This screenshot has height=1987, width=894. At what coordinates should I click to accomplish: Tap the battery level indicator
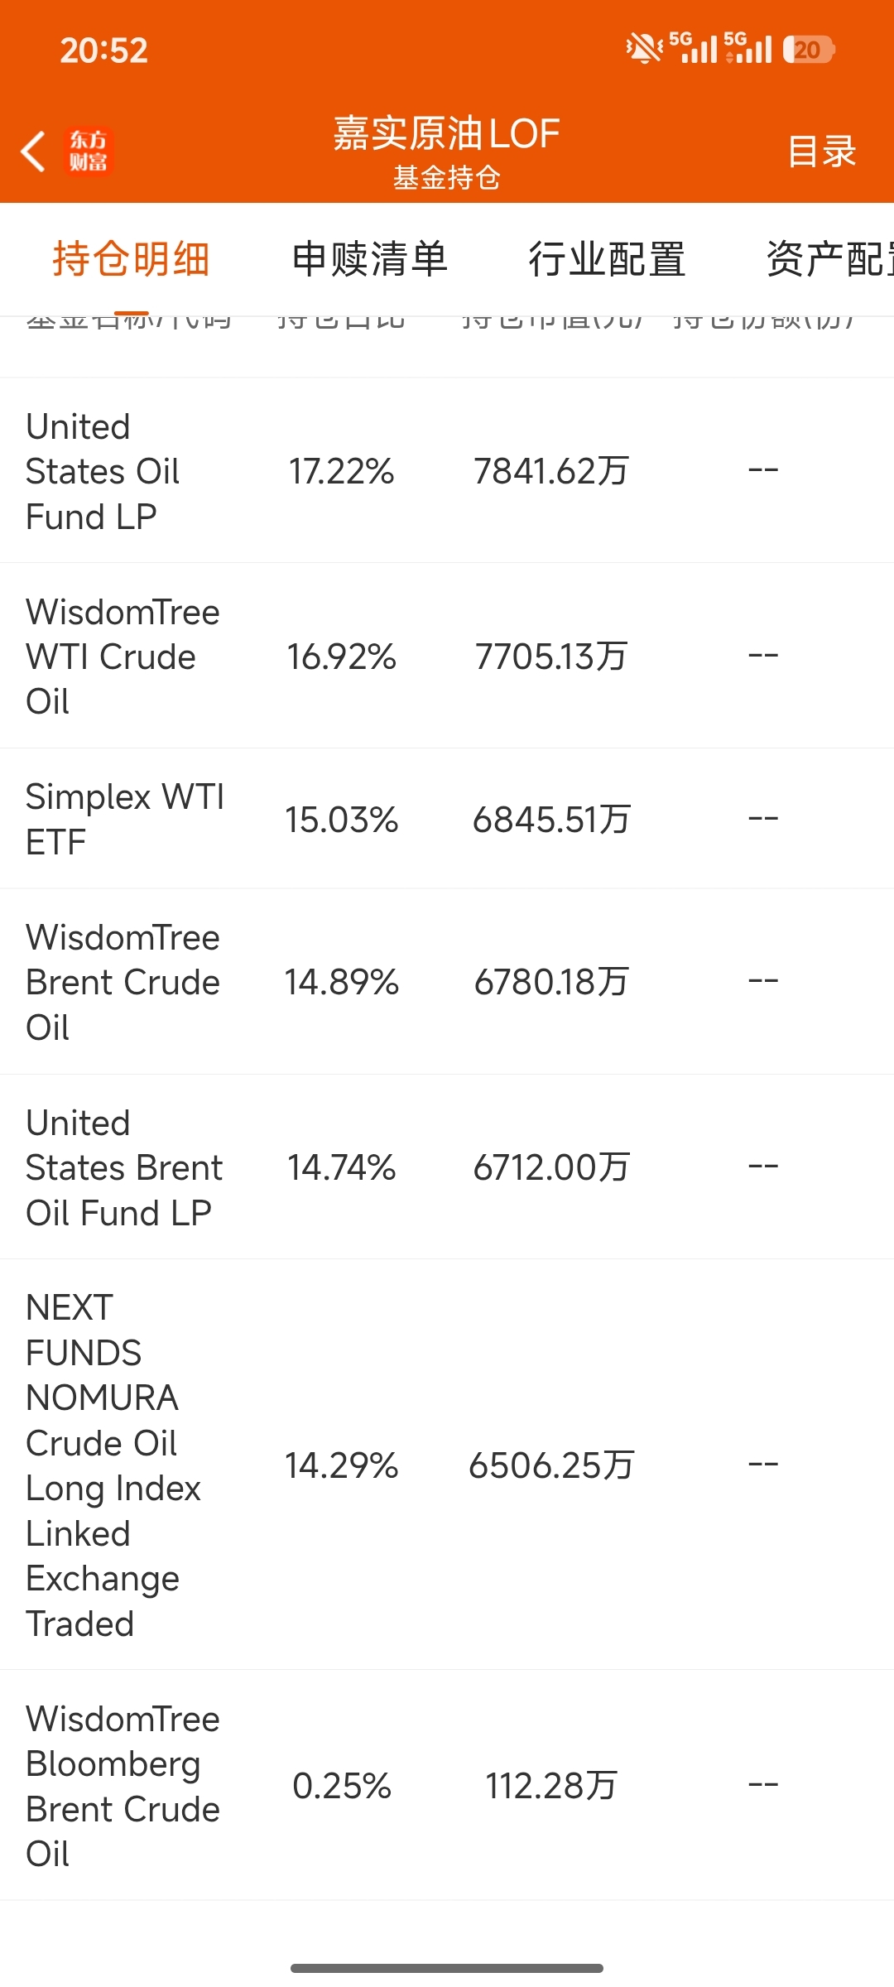[808, 50]
